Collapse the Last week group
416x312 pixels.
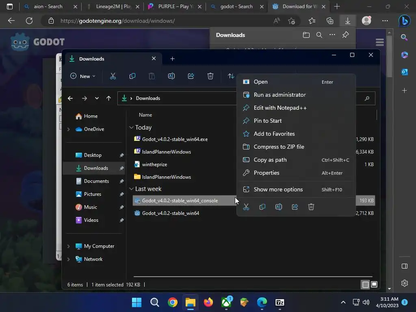click(x=131, y=188)
